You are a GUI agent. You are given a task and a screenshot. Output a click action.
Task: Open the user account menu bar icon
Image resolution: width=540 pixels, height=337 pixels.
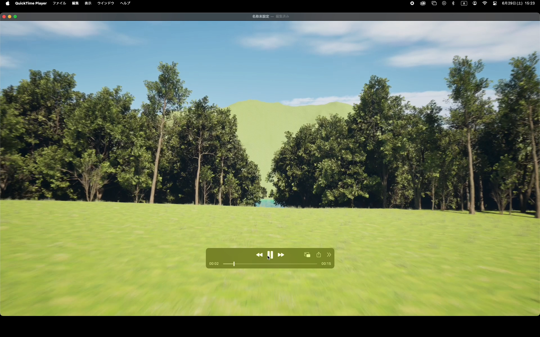pos(475,3)
